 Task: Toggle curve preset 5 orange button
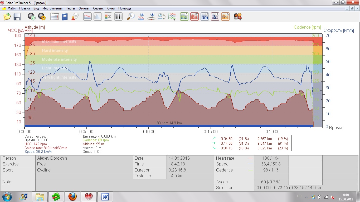(225, 17)
